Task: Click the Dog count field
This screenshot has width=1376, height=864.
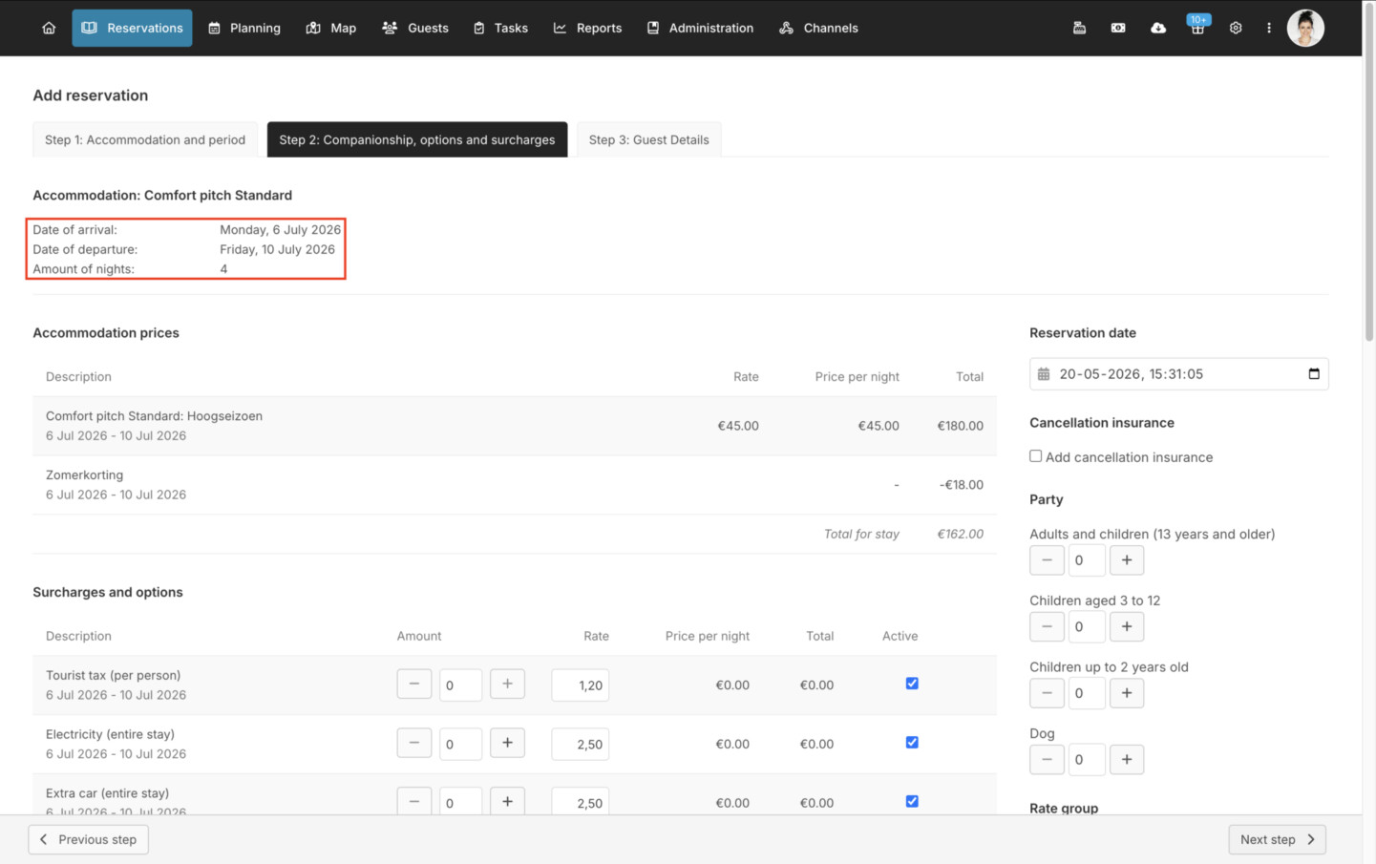Action: point(1087,760)
